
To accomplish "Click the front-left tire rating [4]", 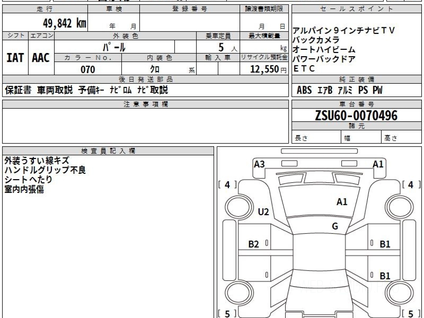I will click(228, 184).
